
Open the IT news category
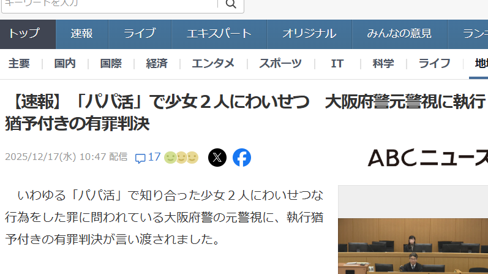[337, 64]
